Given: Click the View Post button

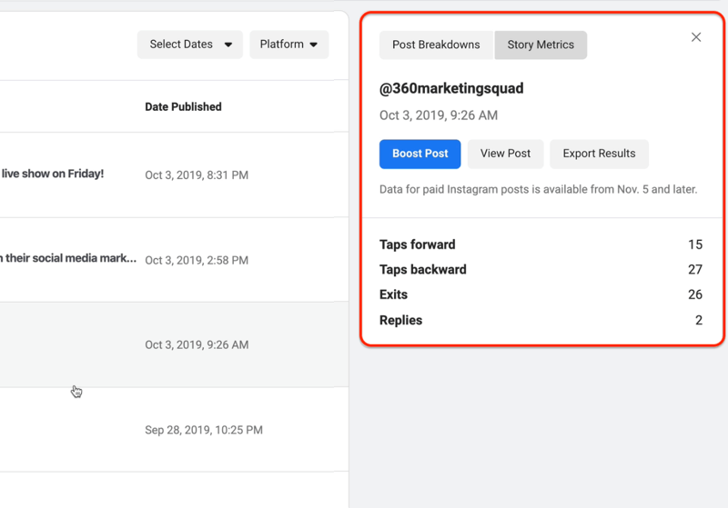Looking at the screenshot, I should [505, 154].
